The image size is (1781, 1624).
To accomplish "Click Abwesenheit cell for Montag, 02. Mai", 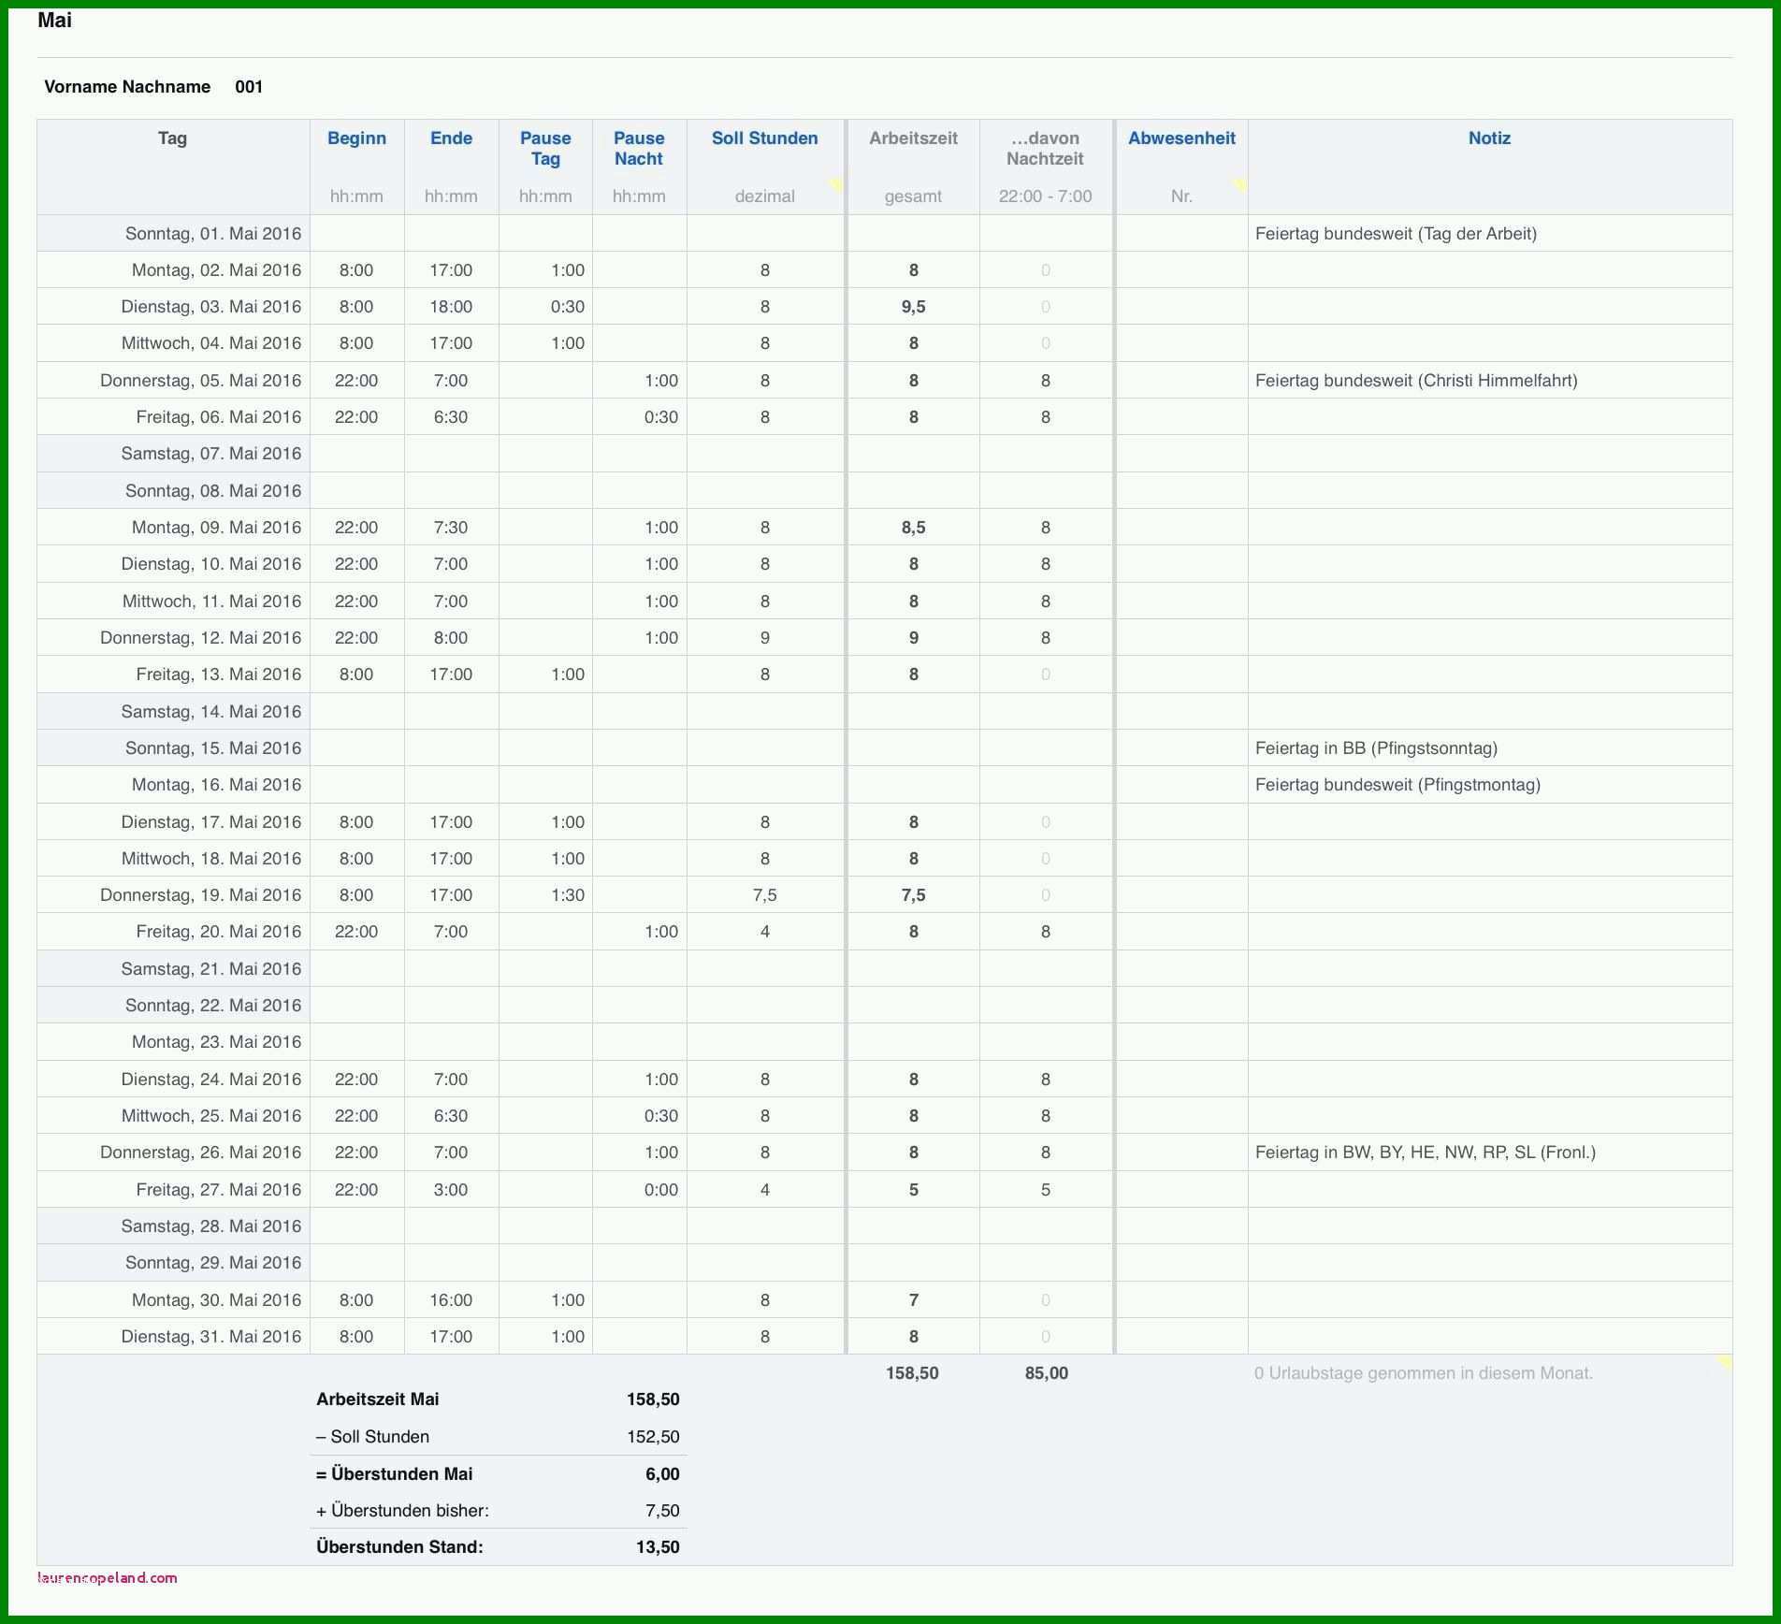I will point(1181,270).
